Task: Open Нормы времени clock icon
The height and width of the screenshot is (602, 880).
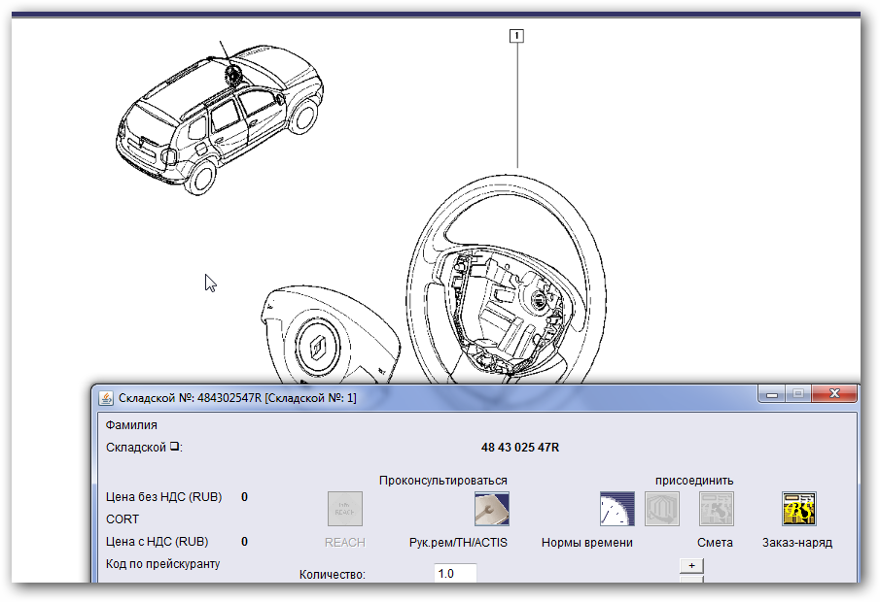Action: click(616, 509)
